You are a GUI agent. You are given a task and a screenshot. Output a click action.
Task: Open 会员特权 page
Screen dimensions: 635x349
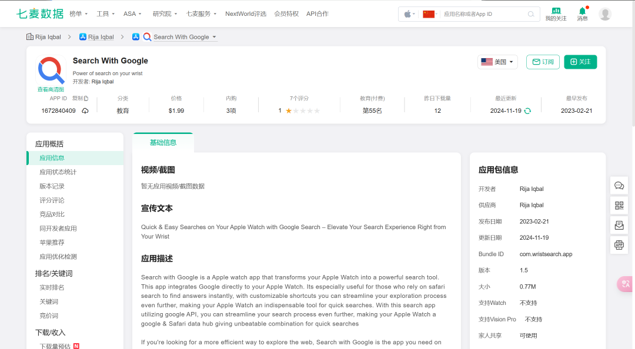click(x=286, y=14)
